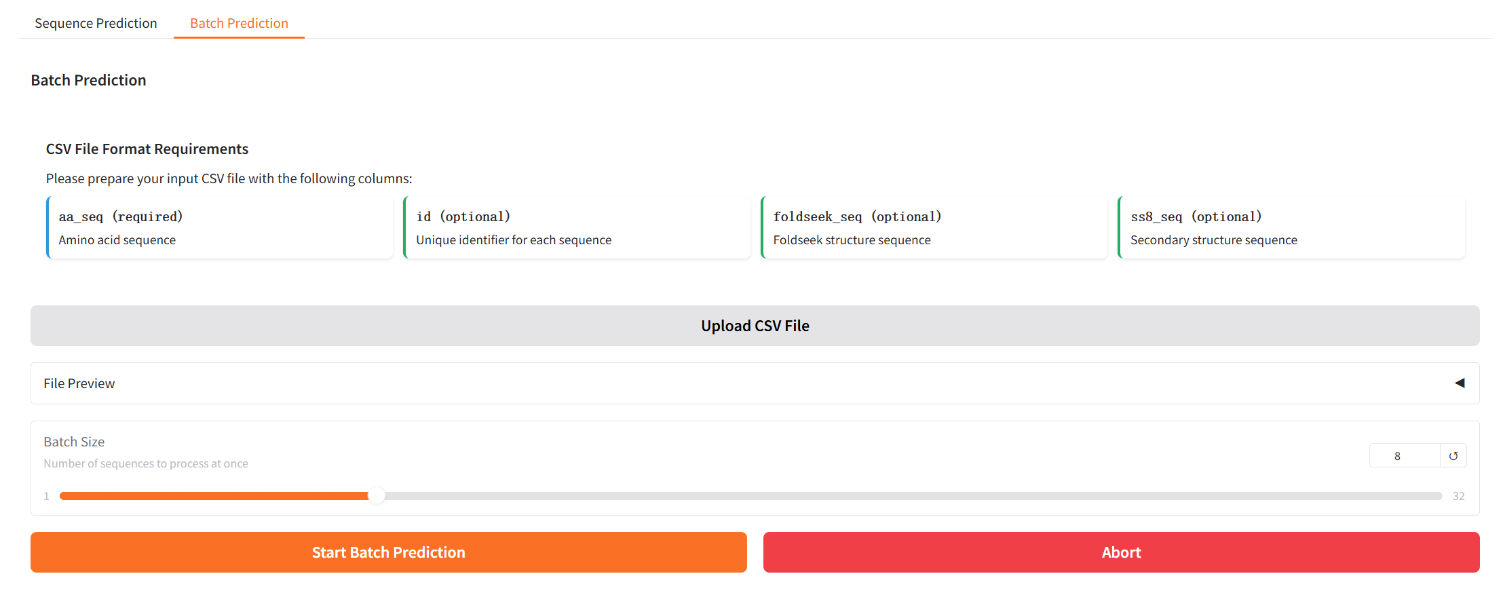
Task: Click the Upload CSV File button
Action: click(755, 326)
